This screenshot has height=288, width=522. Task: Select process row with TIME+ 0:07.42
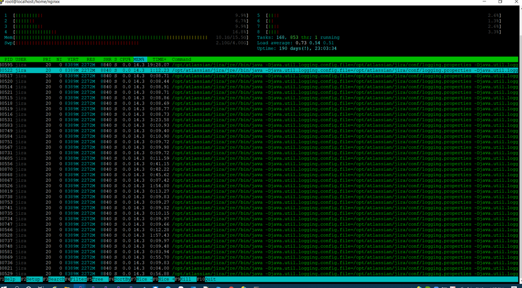click(x=259, y=180)
